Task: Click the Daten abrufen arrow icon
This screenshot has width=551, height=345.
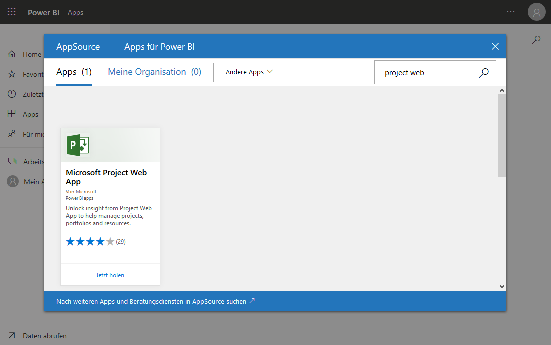Action: [12, 335]
